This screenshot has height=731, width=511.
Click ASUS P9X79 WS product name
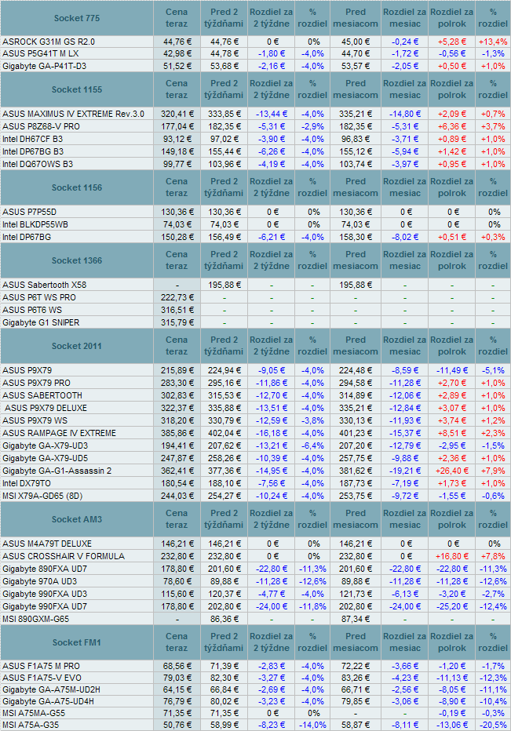coord(35,420)
